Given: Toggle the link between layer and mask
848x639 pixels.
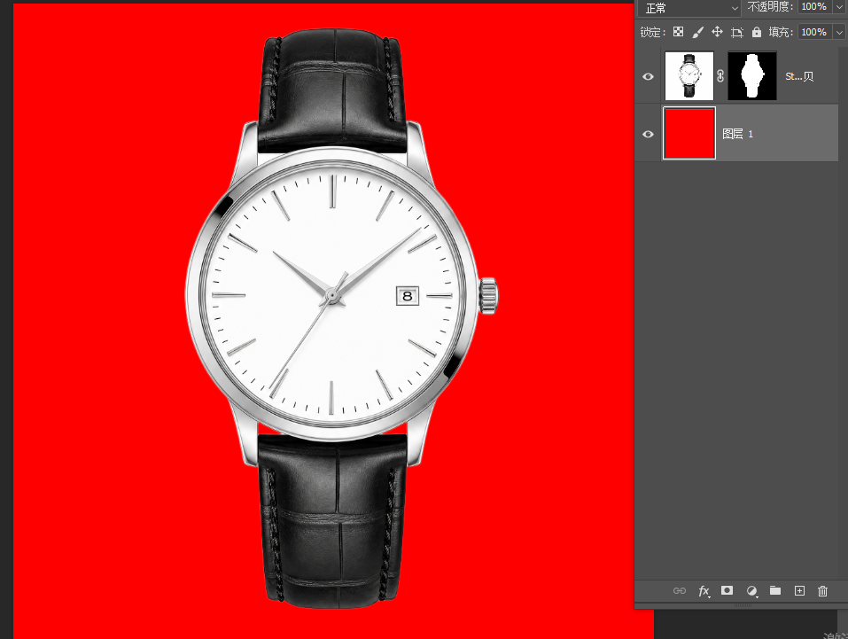Looking at the screenshot, I should [x=720, y=76].
